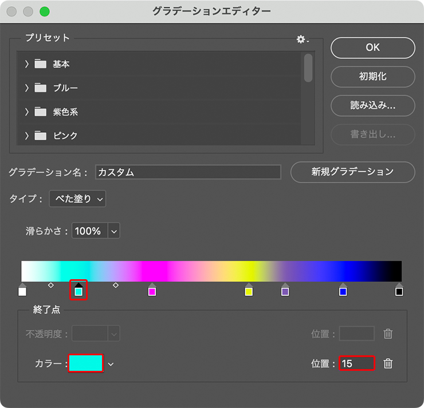Select the cyan color stop

point(79,291)
